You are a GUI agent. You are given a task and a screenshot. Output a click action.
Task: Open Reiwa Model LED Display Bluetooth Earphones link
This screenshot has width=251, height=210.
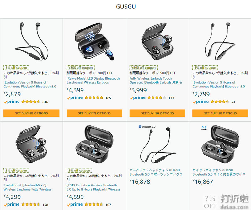[93, 81]
